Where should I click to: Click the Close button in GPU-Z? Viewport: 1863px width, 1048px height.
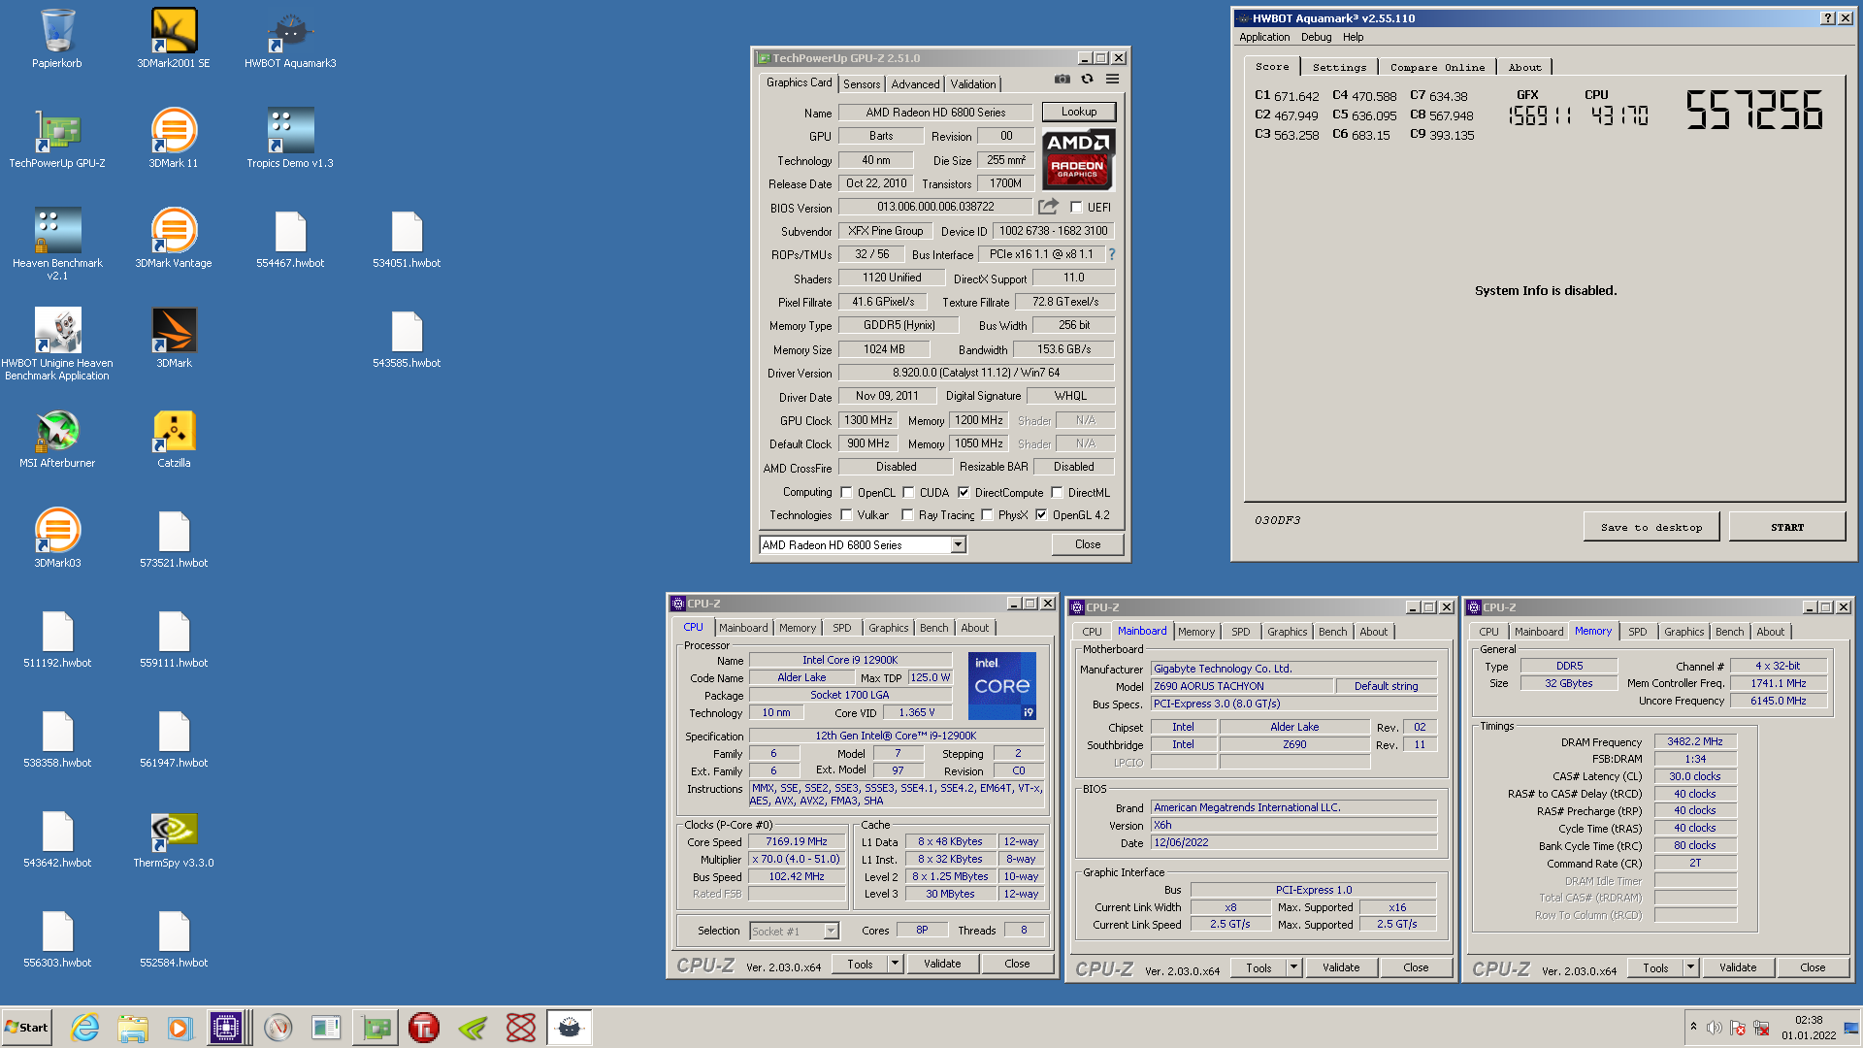[x=1088, y=544]
